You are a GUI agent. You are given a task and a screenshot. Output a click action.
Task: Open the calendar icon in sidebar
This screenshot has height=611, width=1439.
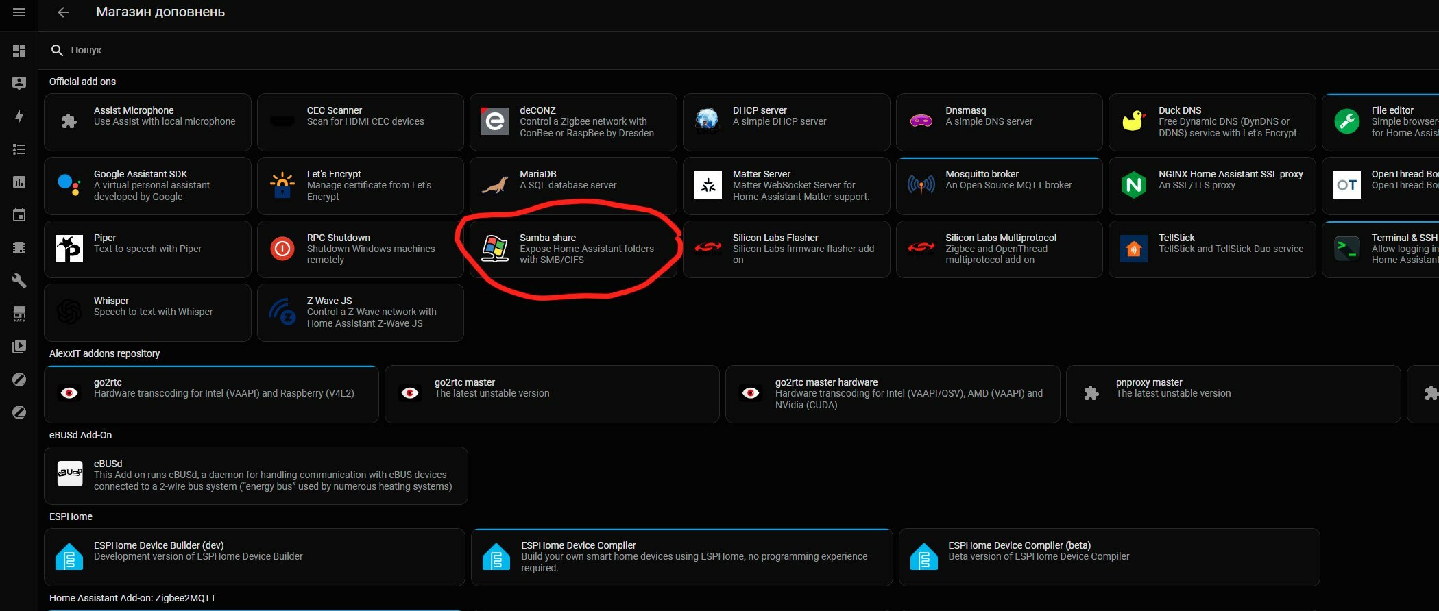pos(19,215)
